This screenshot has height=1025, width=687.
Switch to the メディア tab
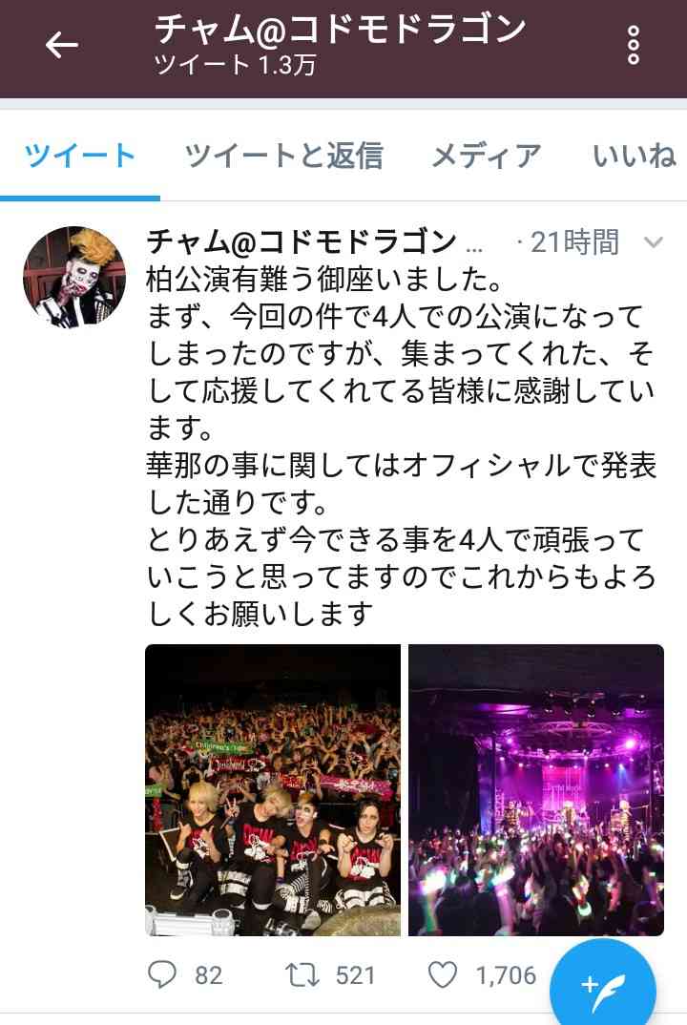click(487, 156)
